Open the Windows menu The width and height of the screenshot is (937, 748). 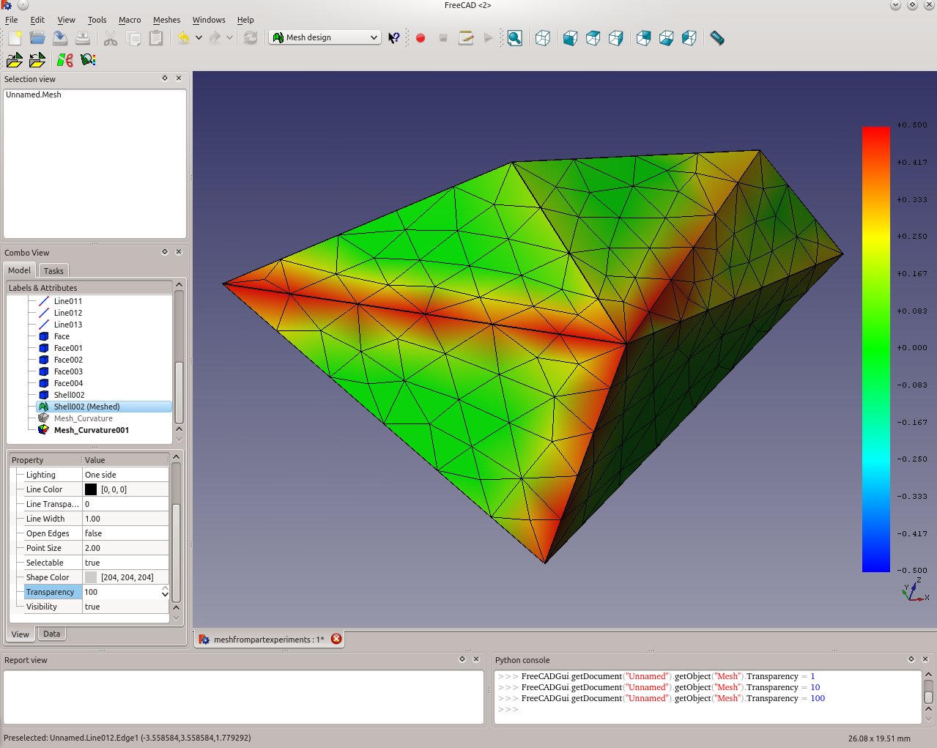(209, 20)
